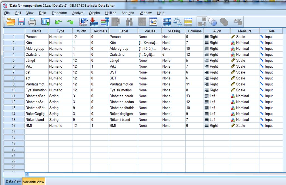The height and width of the screenshot is (185, 286).
Task: Redo the action via toolbar arrow
Action: tap(70, 22)
